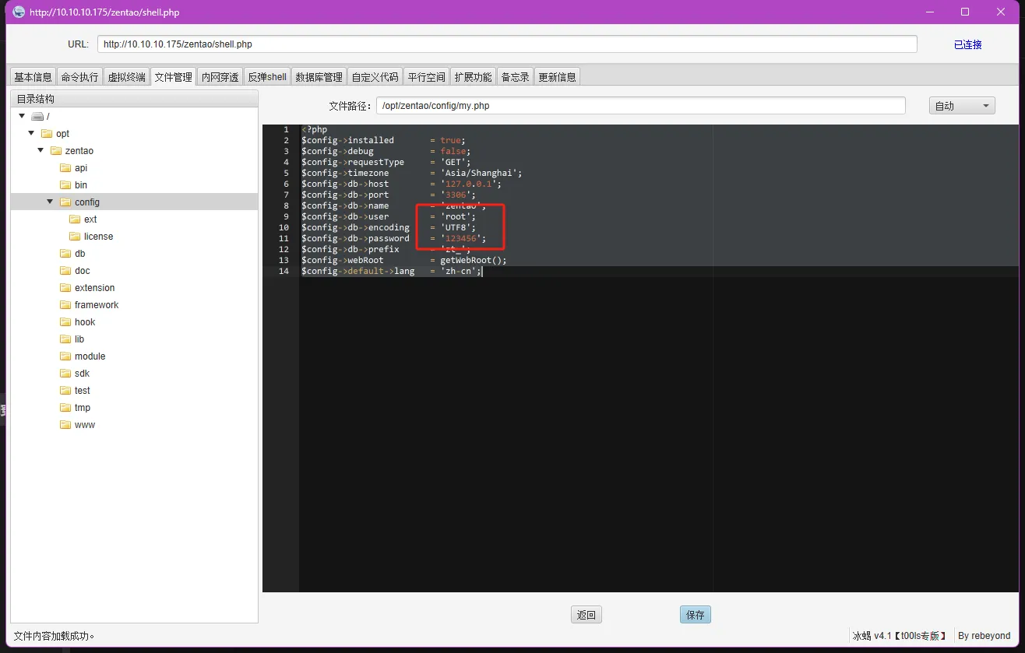The width and height of the screenshot is (1025, 653).
Task: Maximize the application window
Action: 965,12
